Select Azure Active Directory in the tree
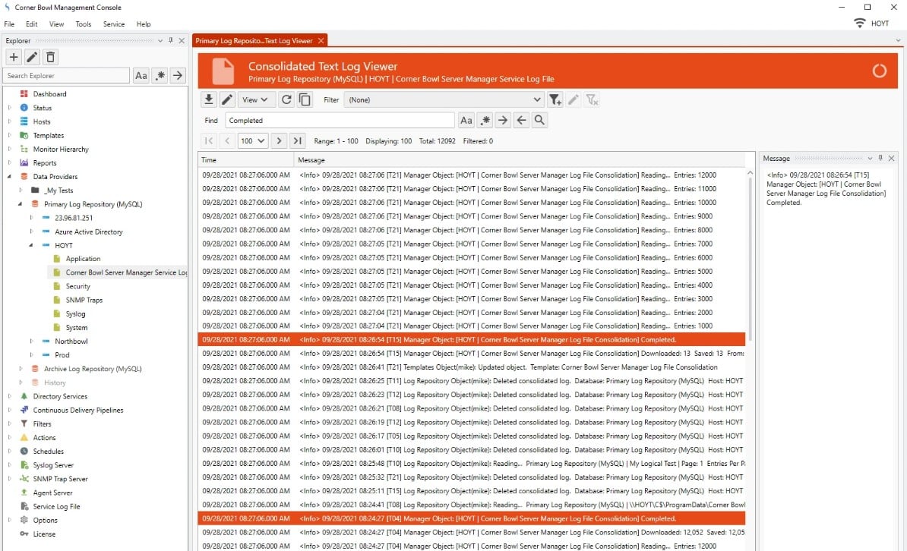The width and height of the screenshot is (907, 551). coord(89,231)
